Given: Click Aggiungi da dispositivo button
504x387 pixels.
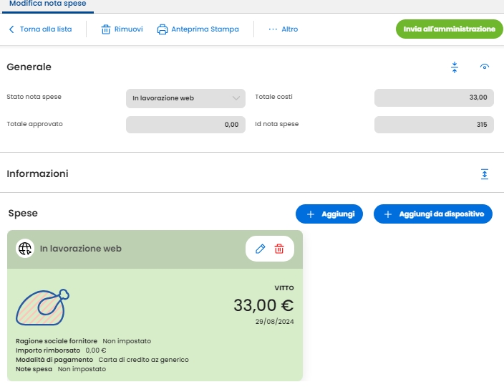Looking at the screenshot, I should (x=433, y=214).
